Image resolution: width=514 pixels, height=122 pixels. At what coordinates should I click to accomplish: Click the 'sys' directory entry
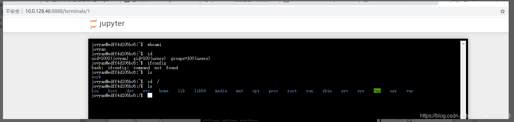point(361,91)
